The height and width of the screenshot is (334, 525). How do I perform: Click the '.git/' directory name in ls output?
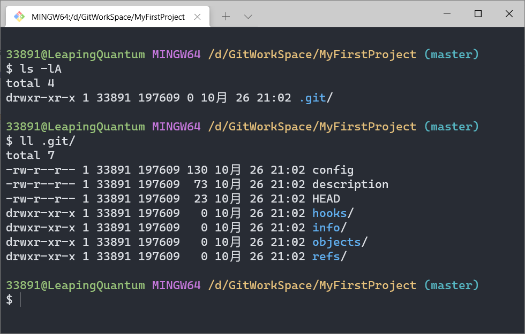[x=316, y=97]
